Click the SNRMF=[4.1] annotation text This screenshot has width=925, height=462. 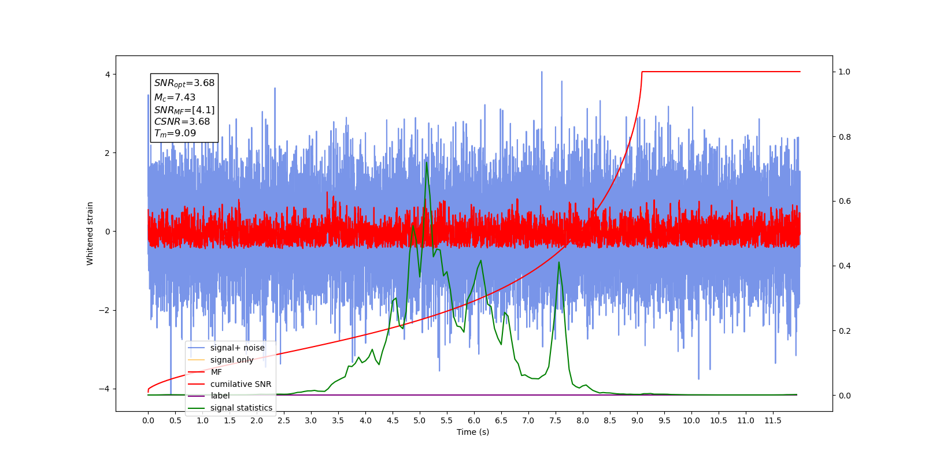(184, 110)
